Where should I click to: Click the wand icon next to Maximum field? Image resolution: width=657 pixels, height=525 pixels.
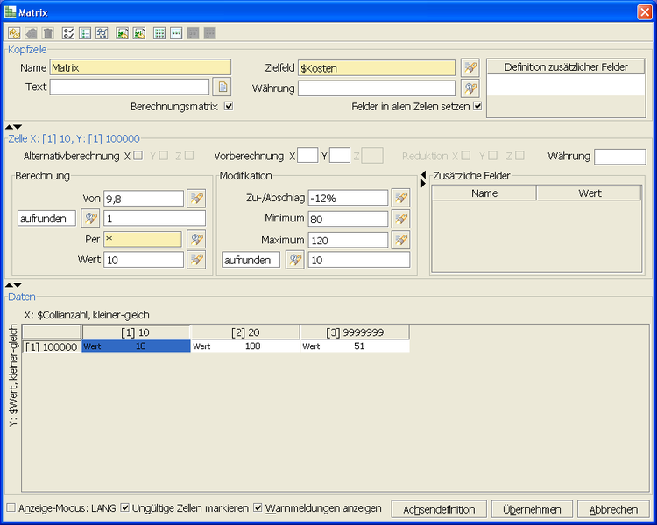pos(400,240)
